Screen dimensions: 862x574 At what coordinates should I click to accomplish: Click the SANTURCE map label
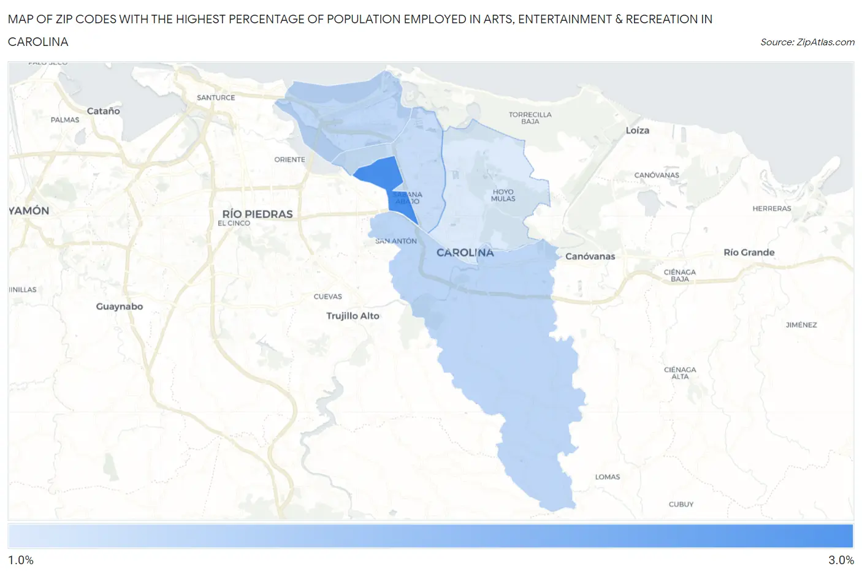click(x=216, y=97)
